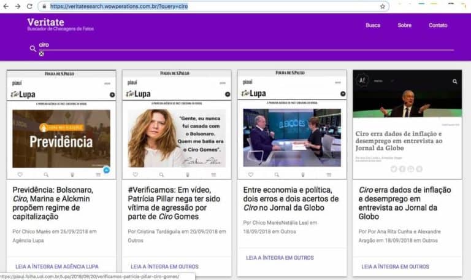This screenshot has width=471, height=280.
Task: Open Leia a íntegra em Outros under Ciro erra
Action: [396, 266]
